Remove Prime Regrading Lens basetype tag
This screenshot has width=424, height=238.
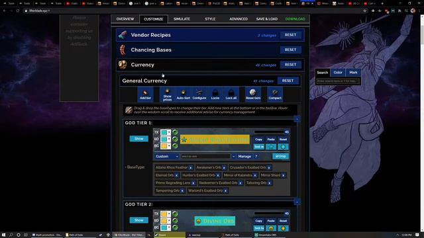pyautogui.click(x=193, y=183)
